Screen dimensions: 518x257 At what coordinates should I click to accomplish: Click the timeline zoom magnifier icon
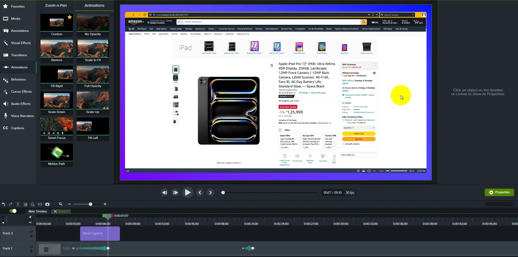pos(61,204)
